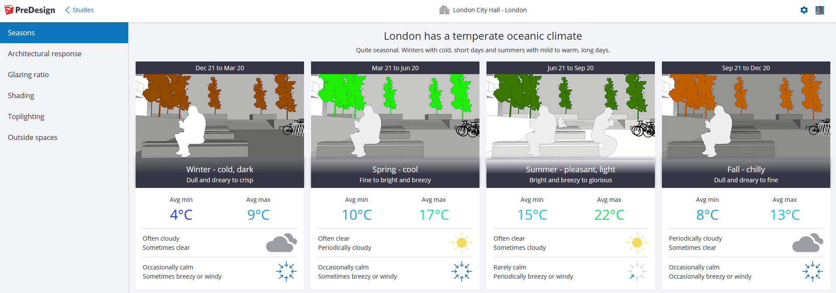Click the PreDesign SketchUp logo icon
Image resolution: width=836 pixels, height=293 pixels.
click(9, 10)
